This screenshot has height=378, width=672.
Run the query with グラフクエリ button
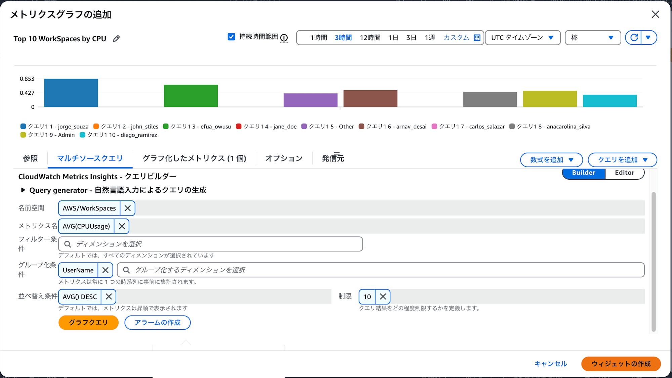(88, 323)
